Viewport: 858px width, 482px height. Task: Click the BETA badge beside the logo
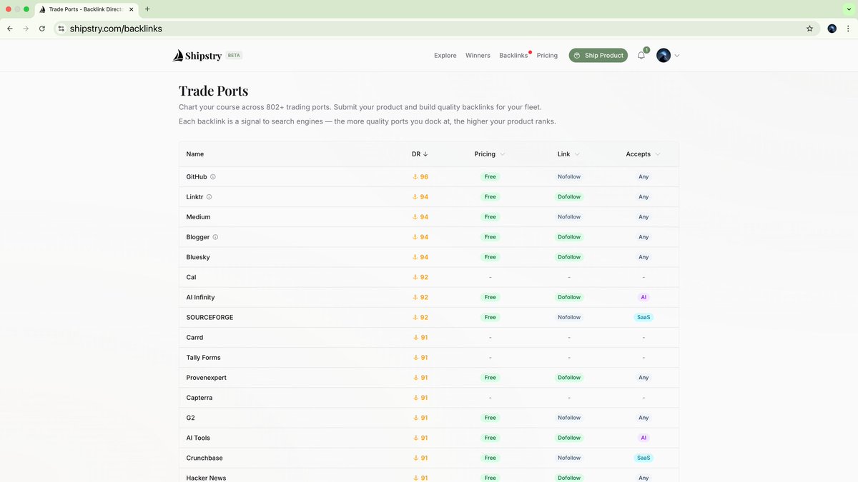[234, 55]
